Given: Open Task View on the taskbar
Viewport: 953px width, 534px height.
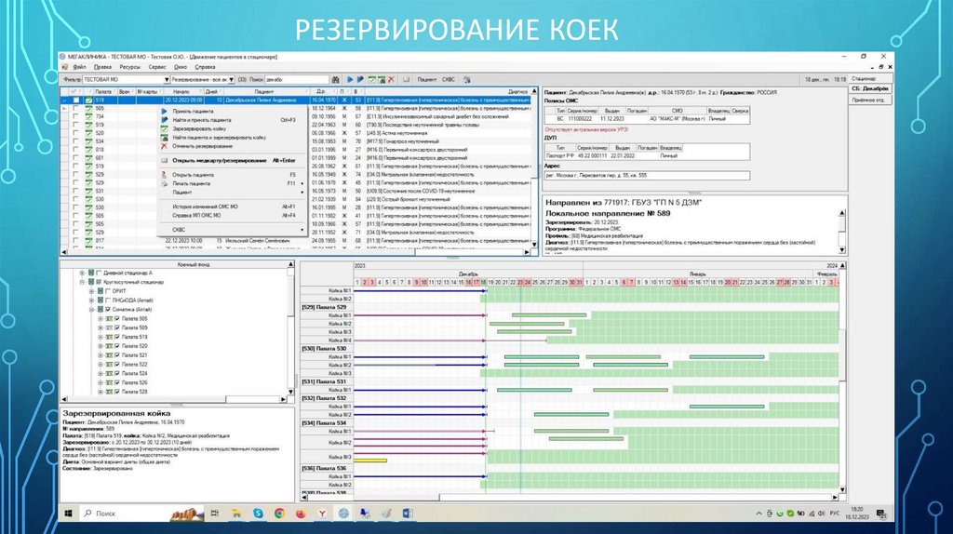Looking at the screenshot, I should click(x=215, y=514).
